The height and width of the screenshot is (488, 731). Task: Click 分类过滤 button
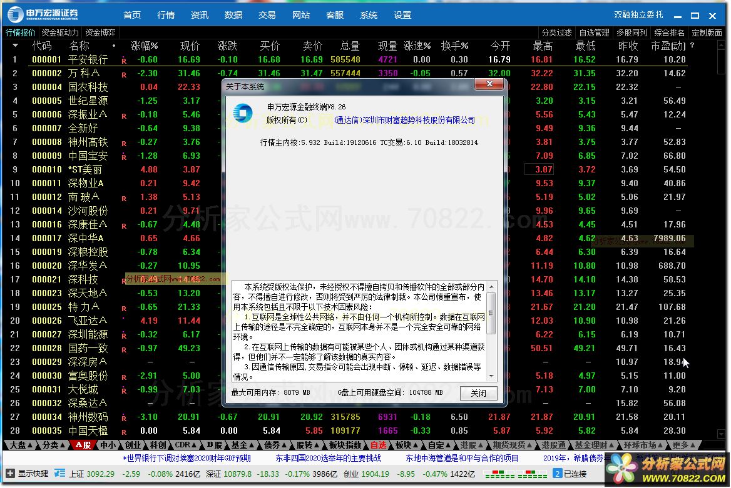[x=556, y=32]
